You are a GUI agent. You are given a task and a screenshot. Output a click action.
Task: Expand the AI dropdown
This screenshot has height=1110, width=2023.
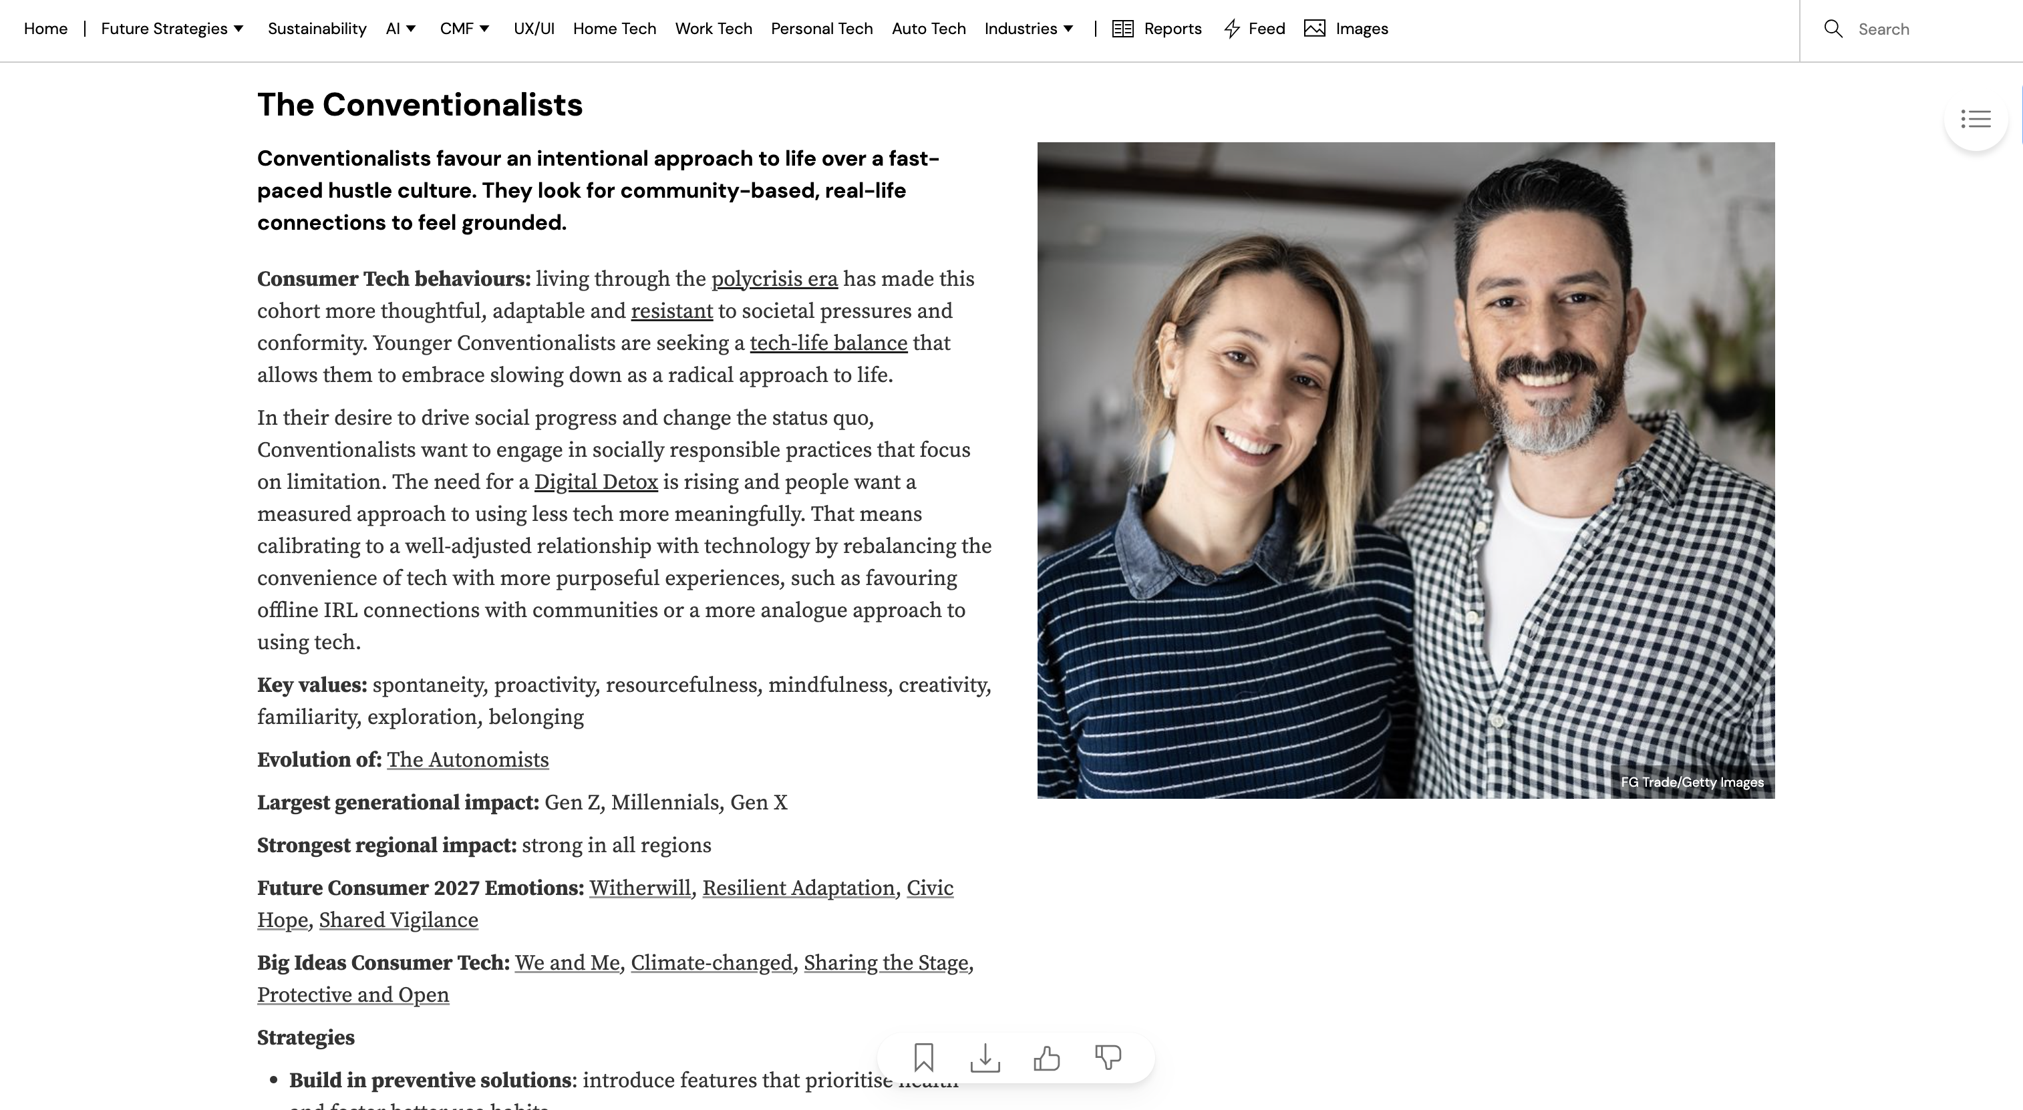point(400,28)
